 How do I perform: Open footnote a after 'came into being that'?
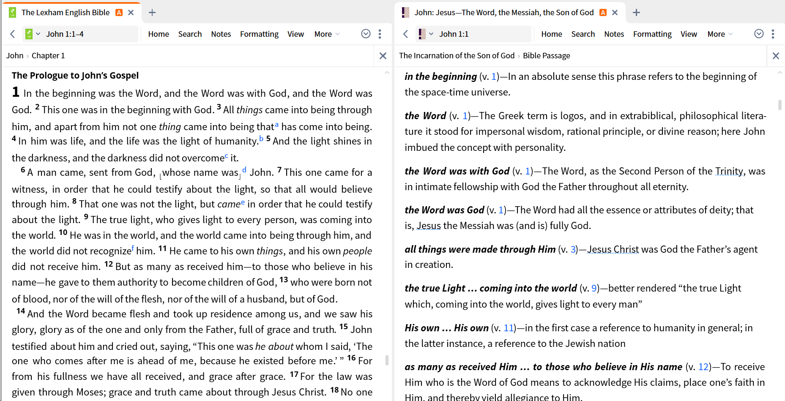(x=277, y=124)
